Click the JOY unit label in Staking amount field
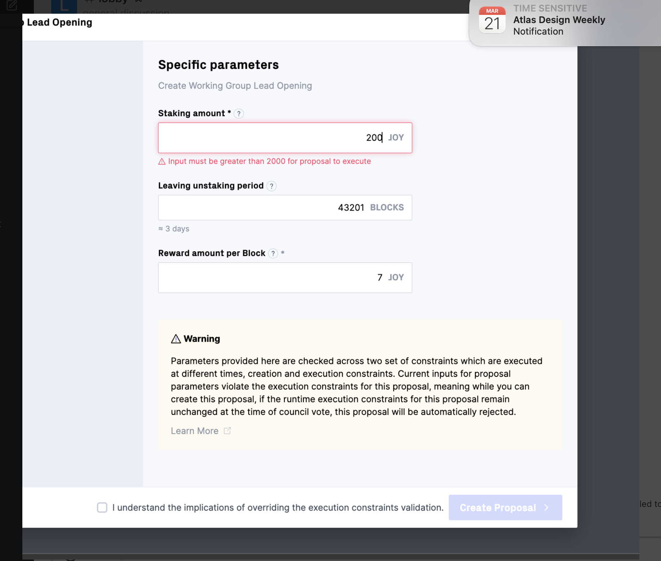 click(x=396, y=138)
